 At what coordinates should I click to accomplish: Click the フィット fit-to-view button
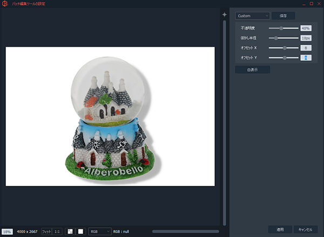(46, 231)
